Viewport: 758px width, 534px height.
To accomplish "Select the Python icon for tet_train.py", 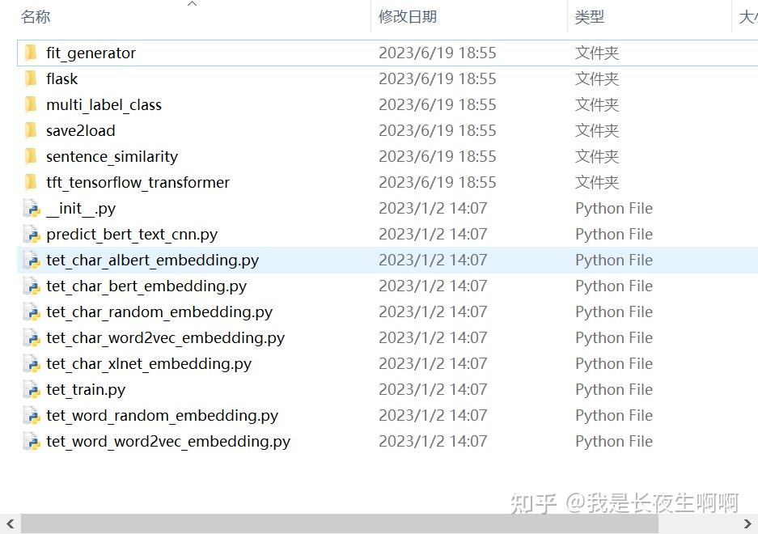I will (x=31, y=389).
